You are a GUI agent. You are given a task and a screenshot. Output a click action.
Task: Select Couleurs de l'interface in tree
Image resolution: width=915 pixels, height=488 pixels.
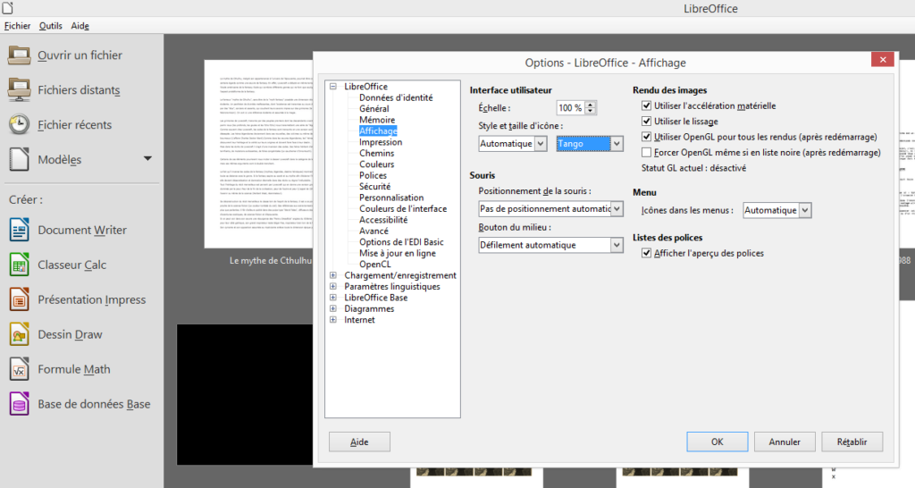coord(403,208)
